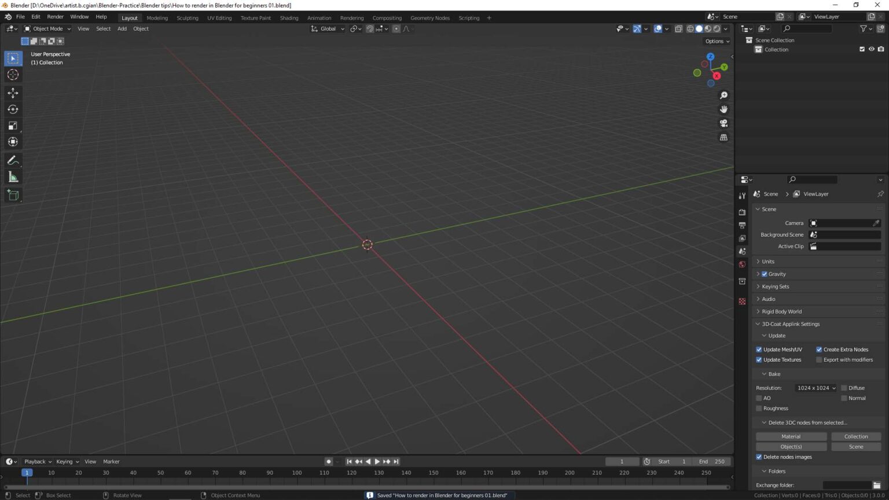This screenshot has width=889, height=500.
Task: Switch to Wireframe viewport shading
Action: pos(690,29)
